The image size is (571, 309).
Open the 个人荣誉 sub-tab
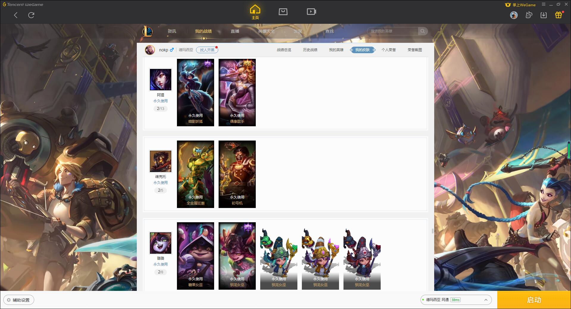[x=389, y=50]
